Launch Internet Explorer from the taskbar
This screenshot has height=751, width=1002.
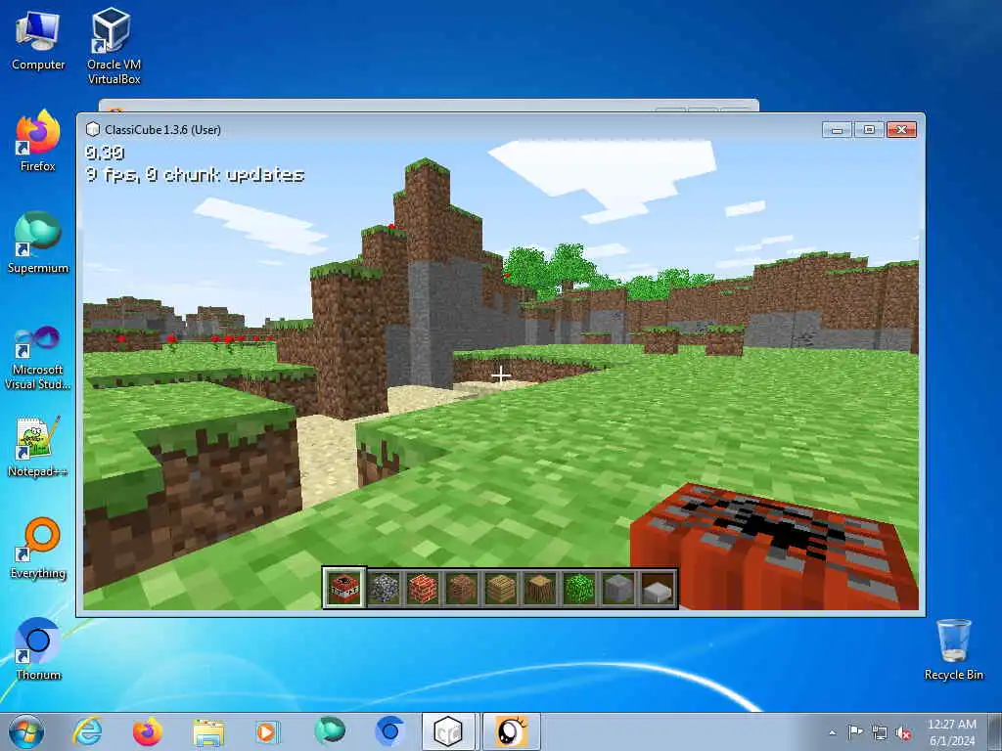click(x=87, y=731)
